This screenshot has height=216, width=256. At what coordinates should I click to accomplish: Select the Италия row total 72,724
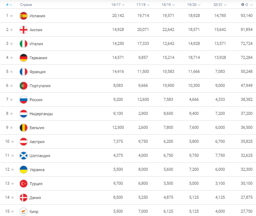[246, 43]
